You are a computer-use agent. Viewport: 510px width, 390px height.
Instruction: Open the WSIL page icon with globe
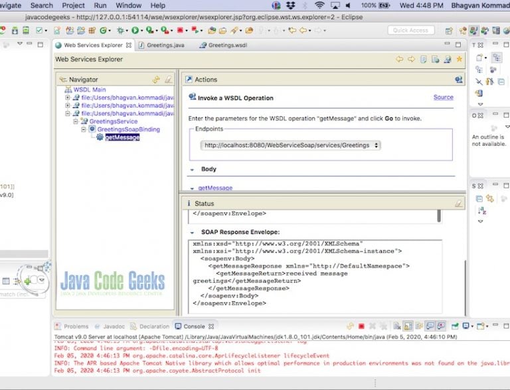point(436,59)
